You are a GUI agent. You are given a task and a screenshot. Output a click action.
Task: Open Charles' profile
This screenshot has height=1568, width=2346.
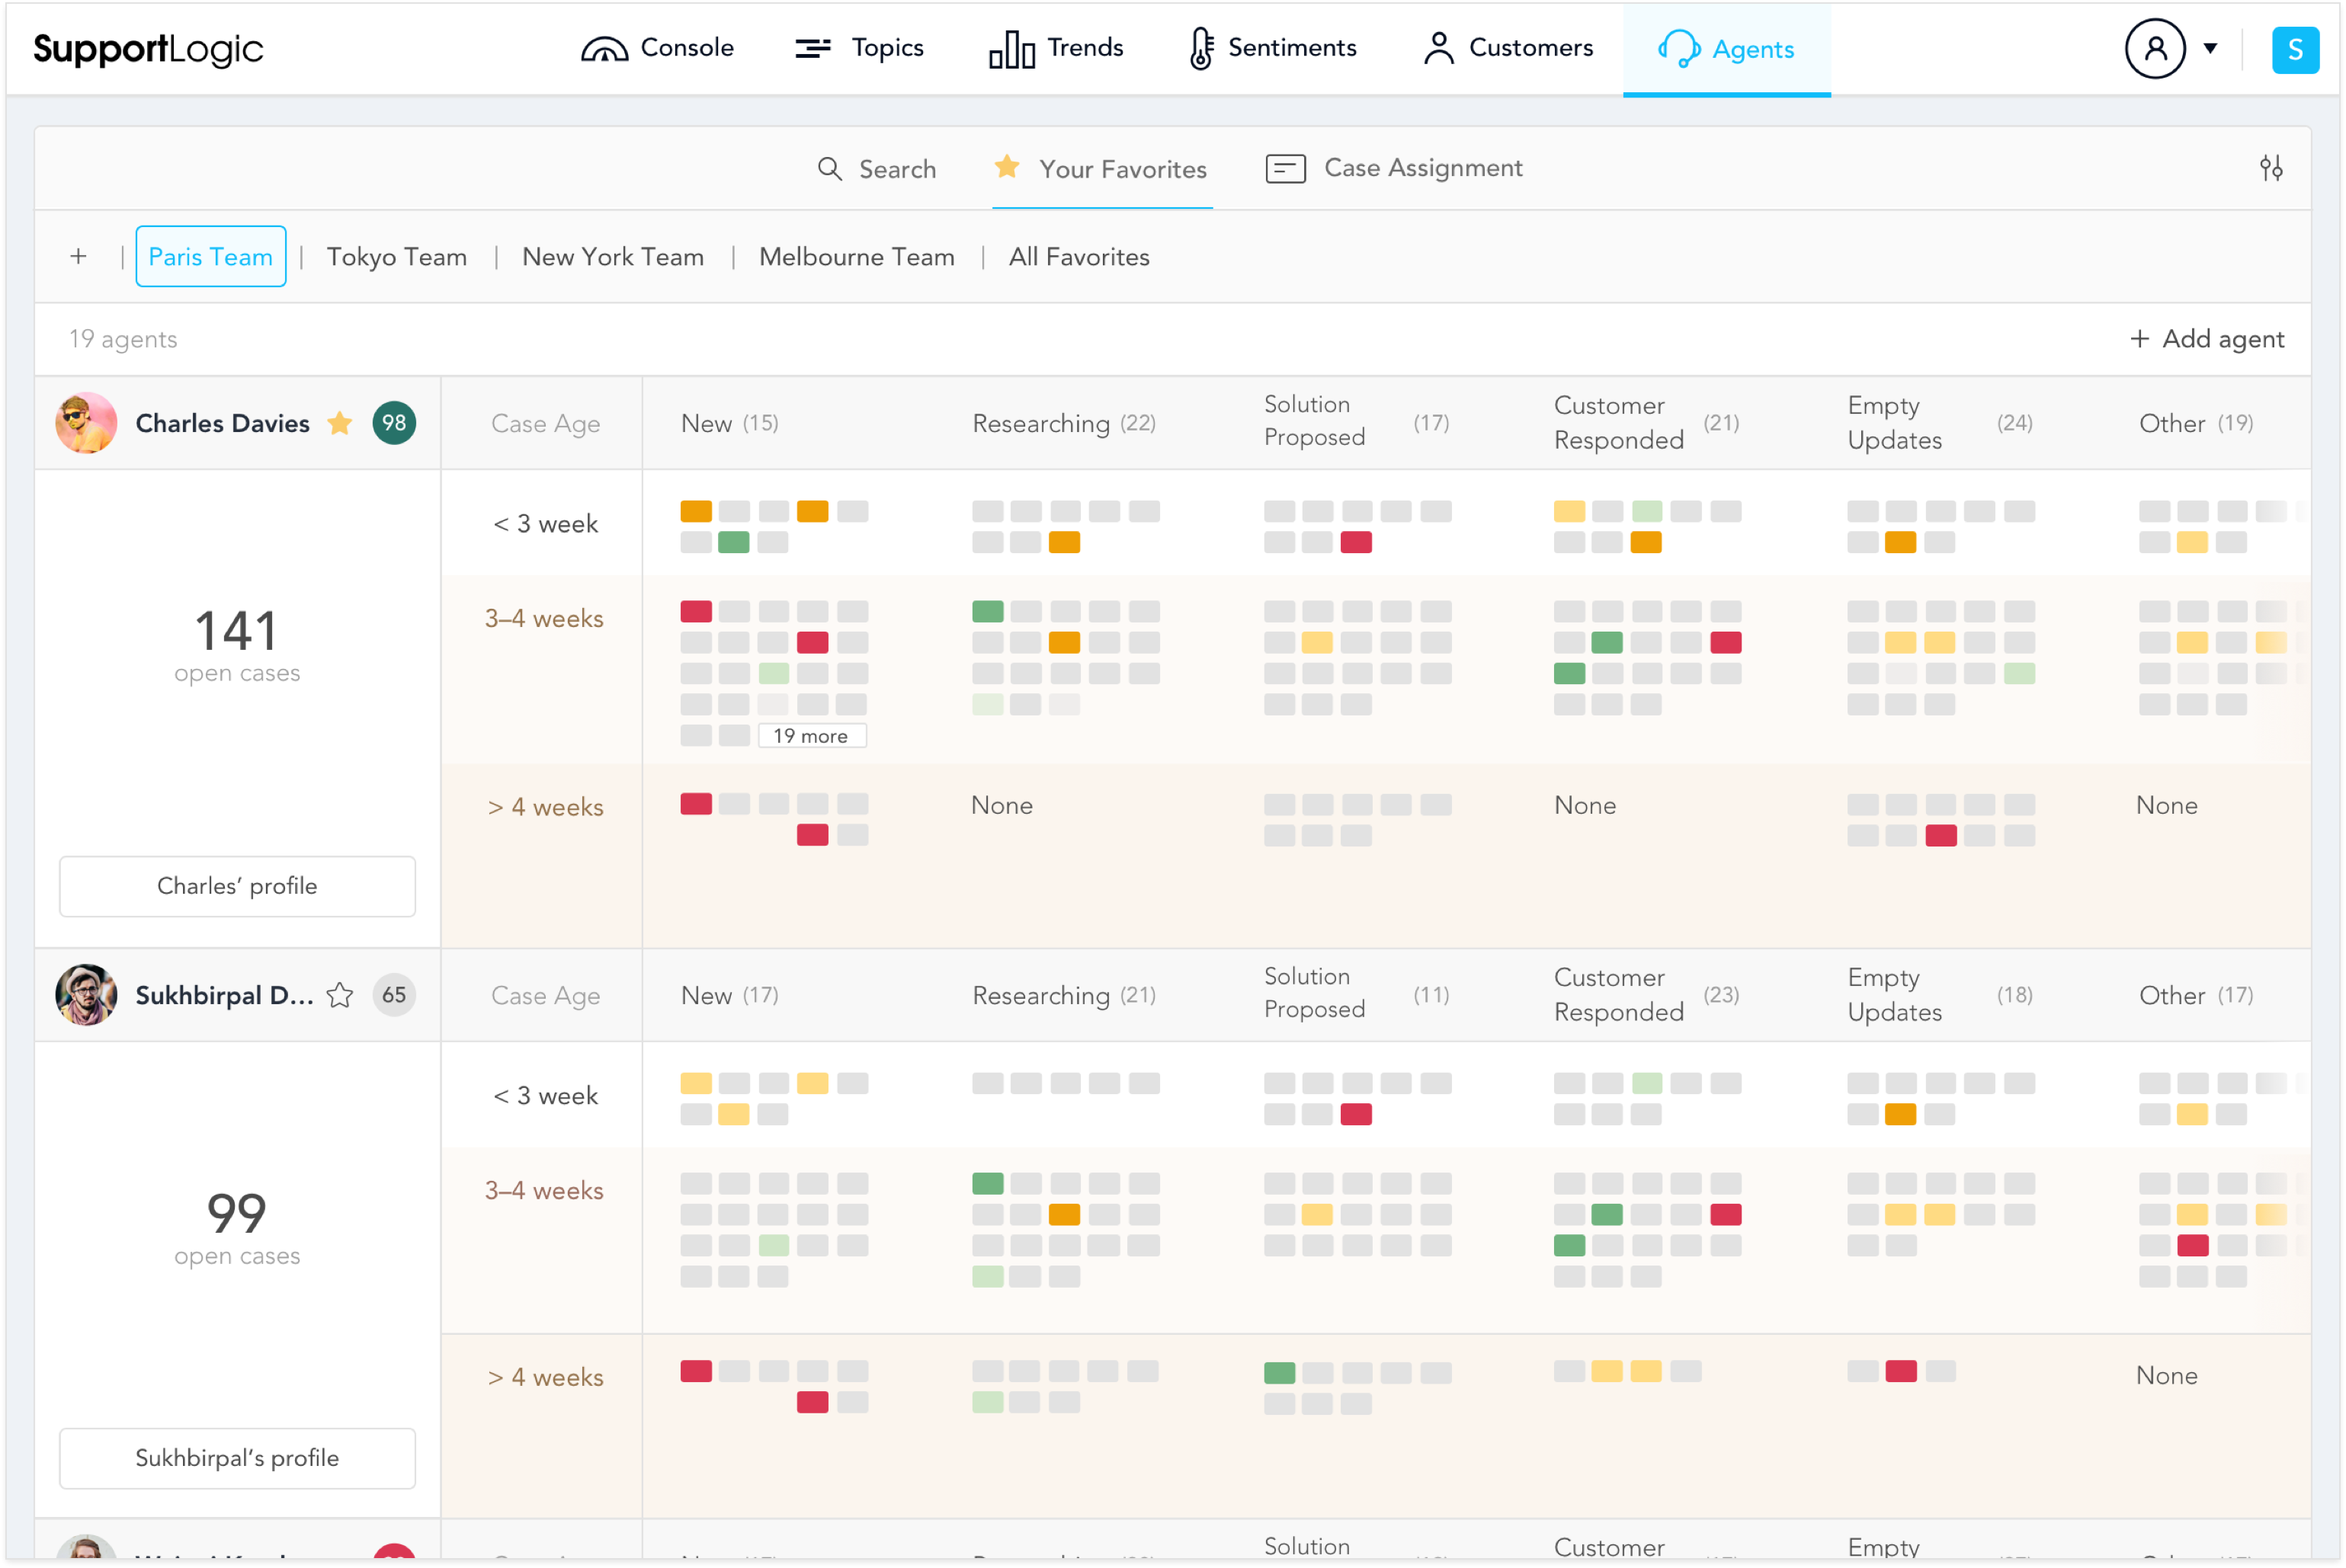(x=237, y=886)
